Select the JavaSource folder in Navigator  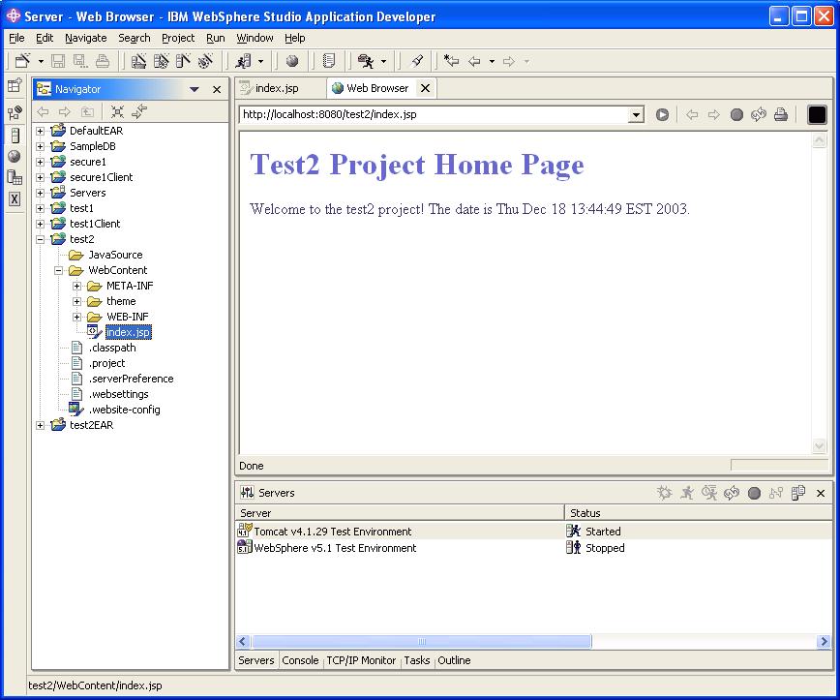pos(115,256)
